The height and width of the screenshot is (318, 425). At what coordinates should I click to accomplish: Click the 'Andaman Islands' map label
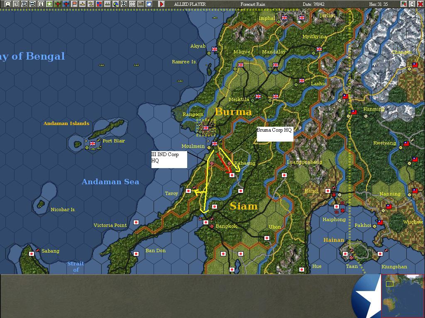click(x=66, y=123)
